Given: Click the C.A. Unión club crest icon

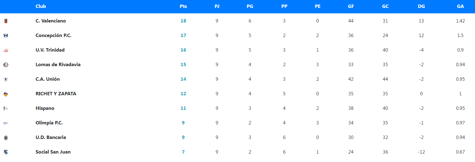Looking at the screenshot, I should tap(6, 79).
